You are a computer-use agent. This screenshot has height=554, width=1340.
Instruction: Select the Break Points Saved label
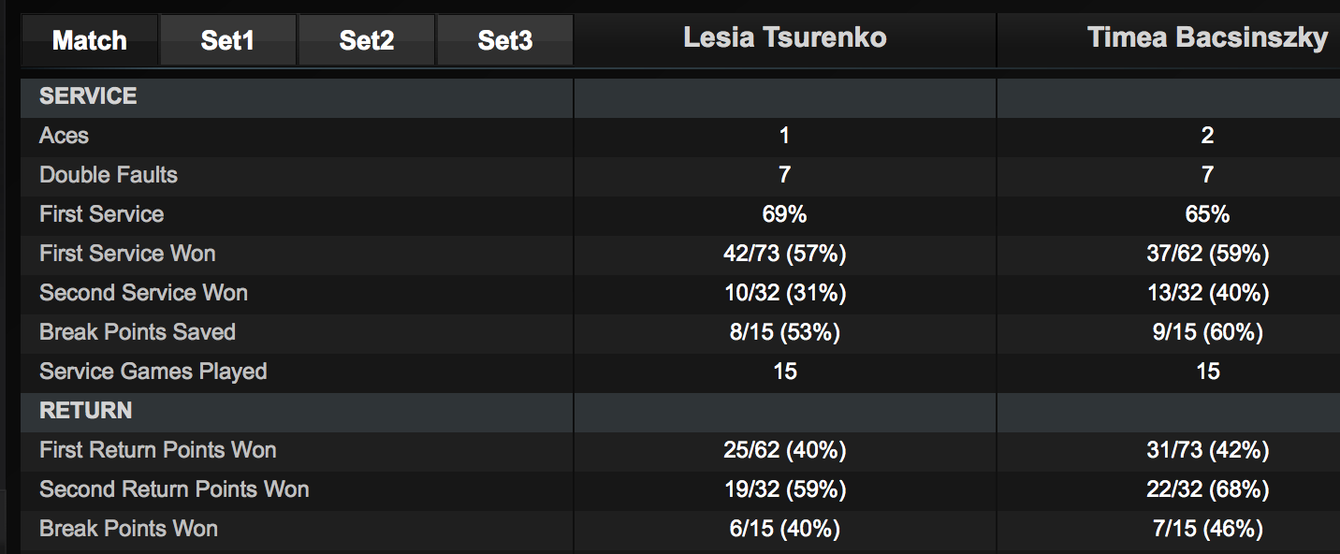coord(138,332)
